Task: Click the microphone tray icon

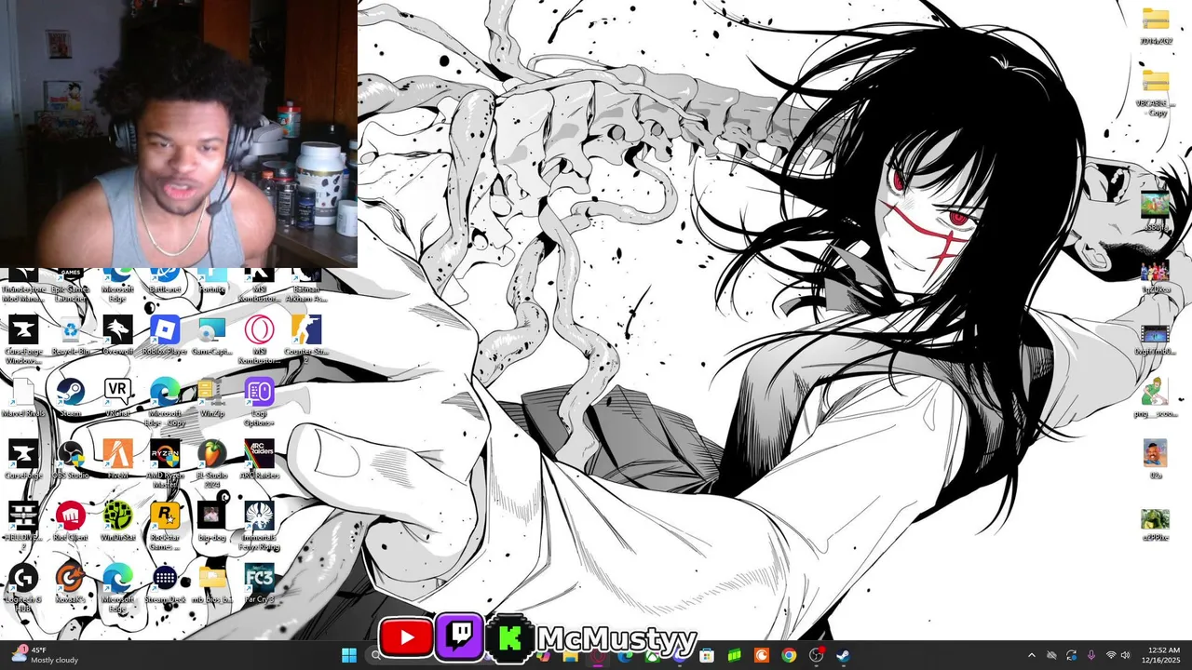Action: (1090, 655)
